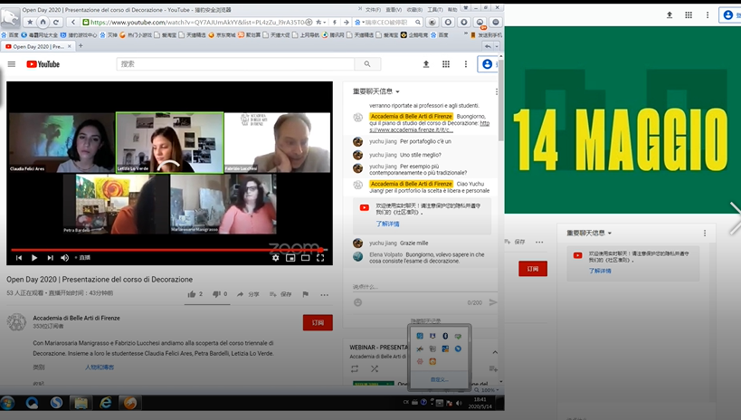
Task: Click the browser home button
Action: point(43,22)
